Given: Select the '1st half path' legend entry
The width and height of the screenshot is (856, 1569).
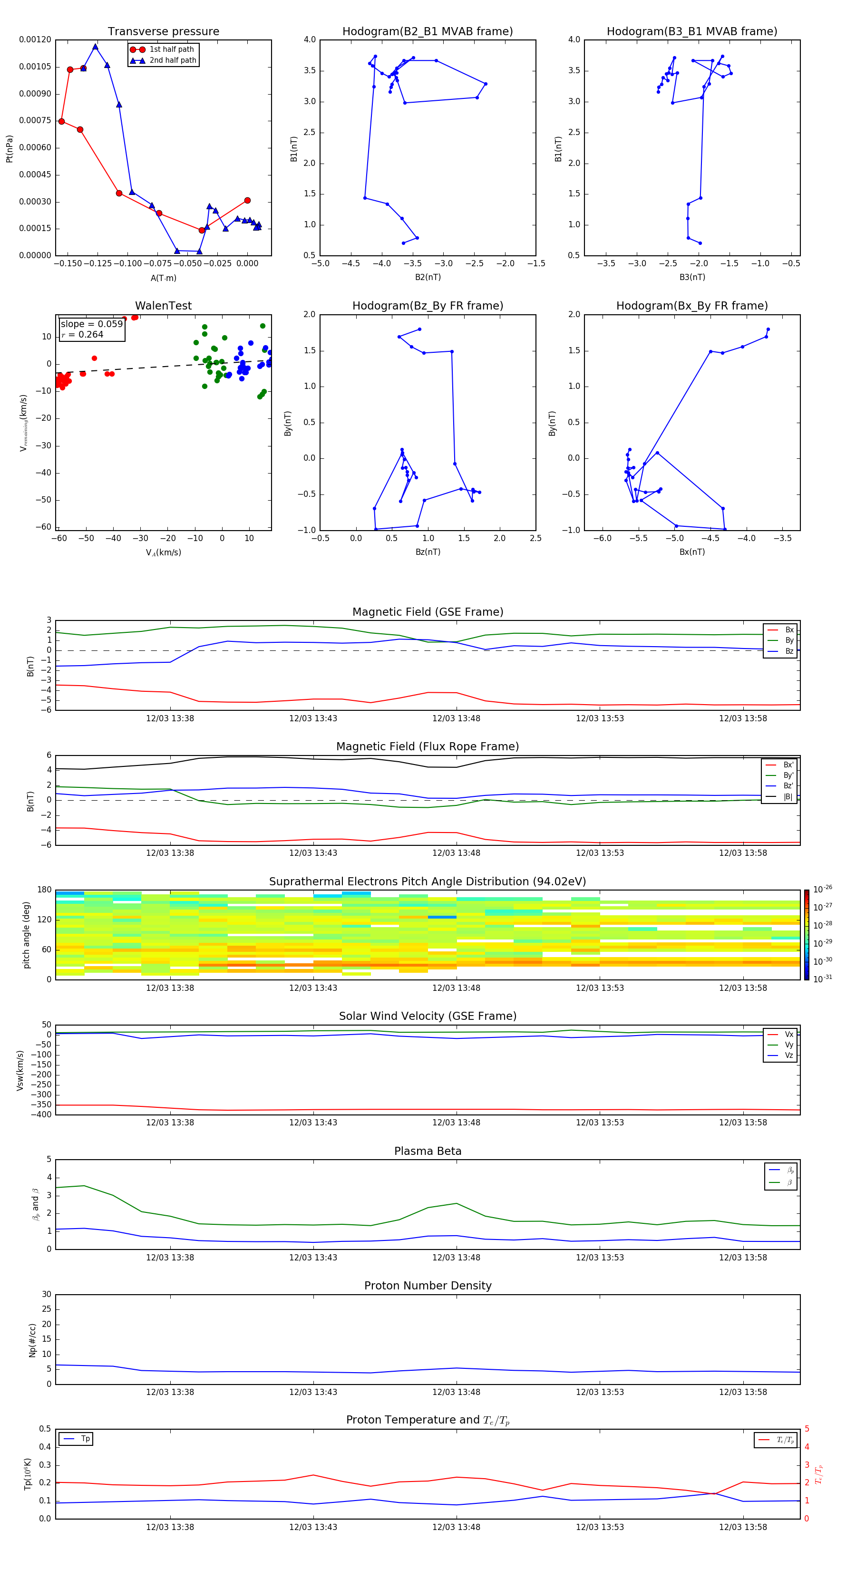Looking at the screenshot, I should 163,49.
